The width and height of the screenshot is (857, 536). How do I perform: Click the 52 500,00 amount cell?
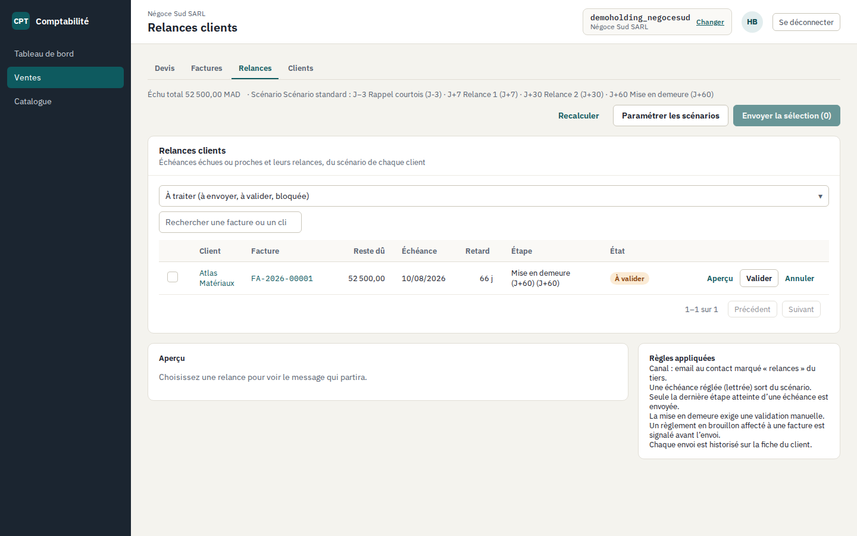367,278
